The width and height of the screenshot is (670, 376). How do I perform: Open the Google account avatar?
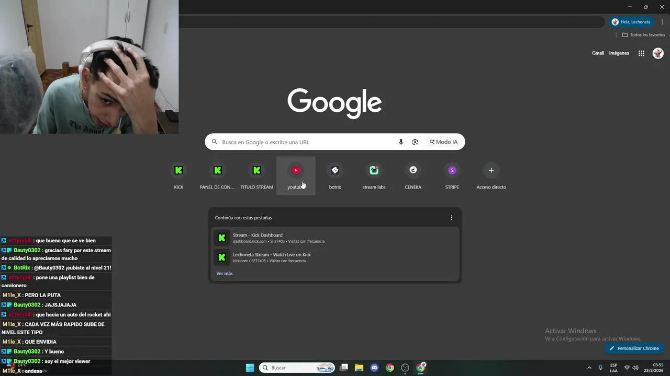658,53
